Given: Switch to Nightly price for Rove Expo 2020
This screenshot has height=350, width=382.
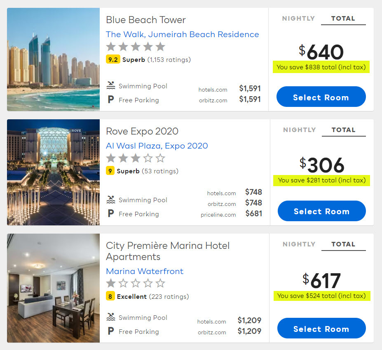Looking at the screenshot, I should click(299, 130).
